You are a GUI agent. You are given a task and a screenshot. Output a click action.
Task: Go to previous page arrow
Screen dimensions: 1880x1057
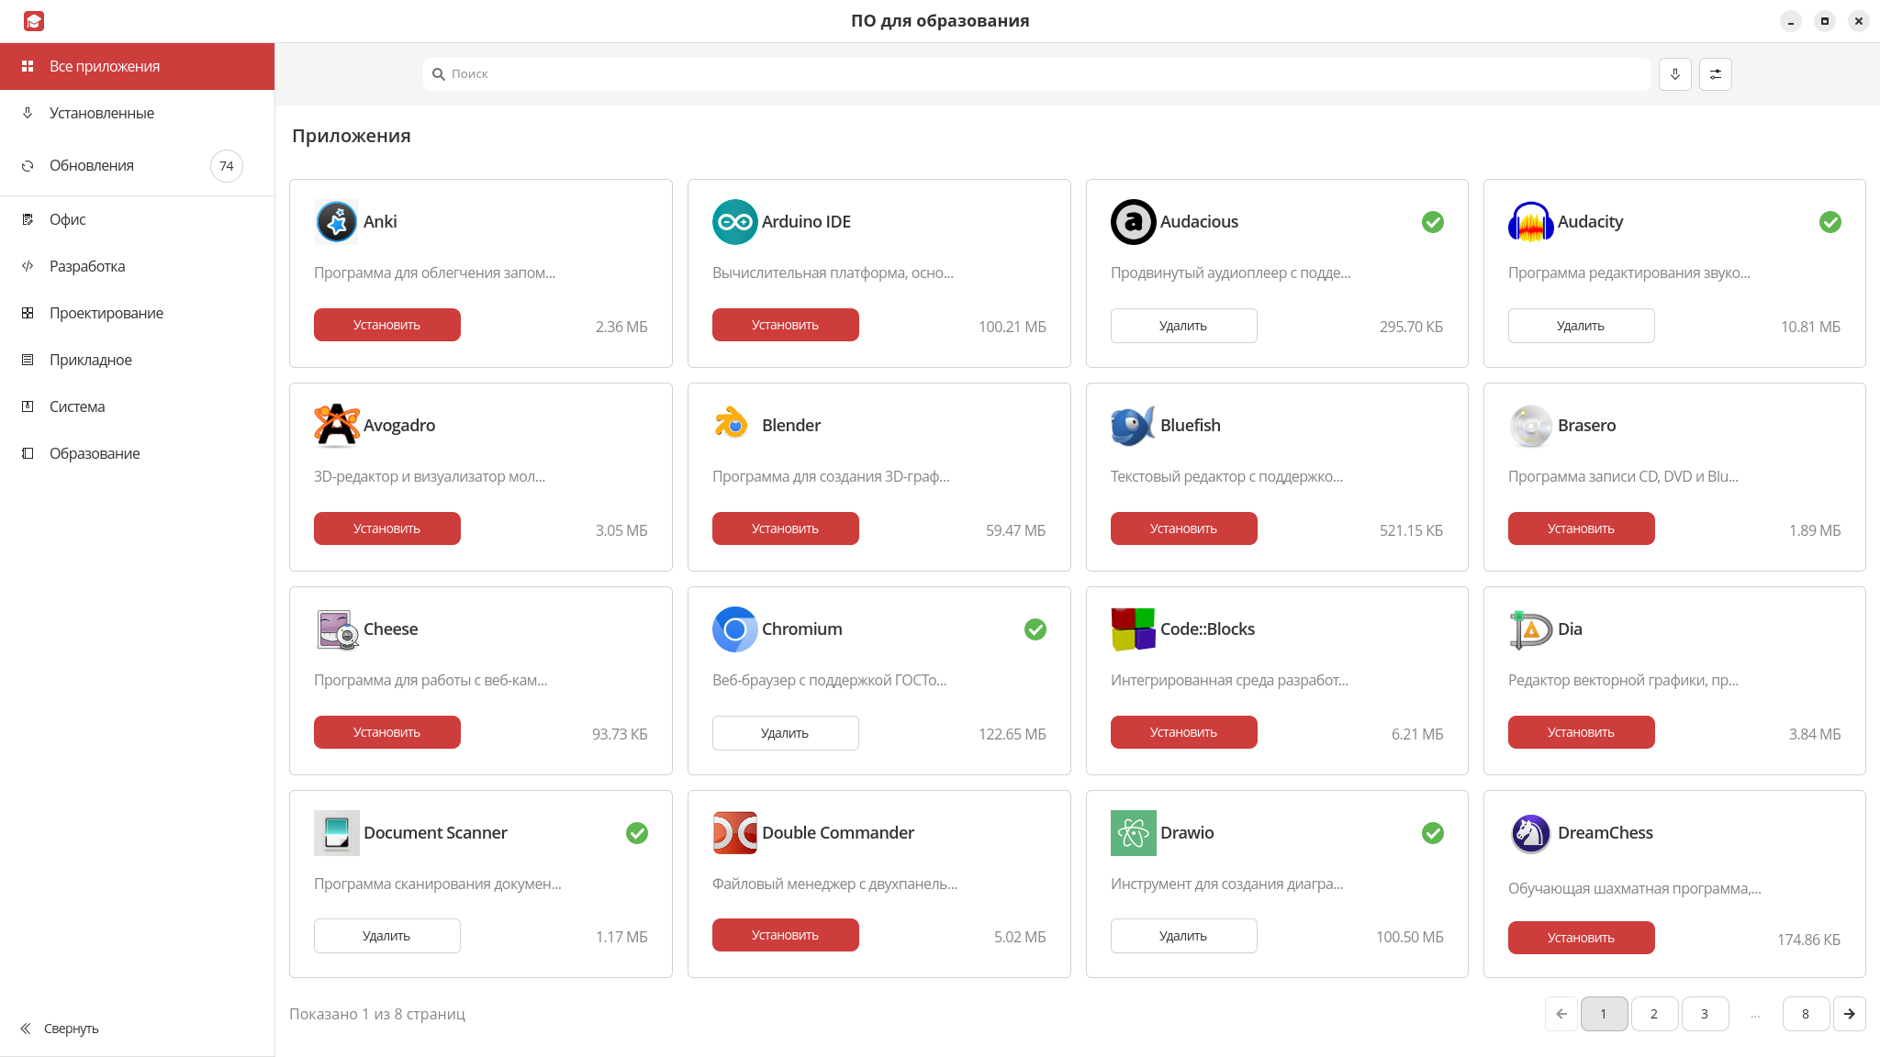tap(1561, 1014)
